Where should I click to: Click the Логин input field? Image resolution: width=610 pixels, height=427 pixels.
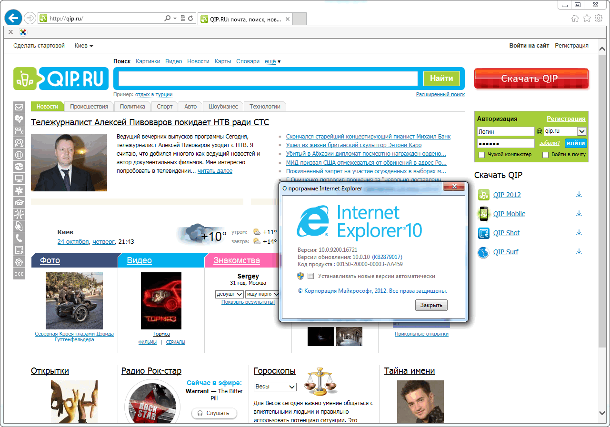click(506, 131)
